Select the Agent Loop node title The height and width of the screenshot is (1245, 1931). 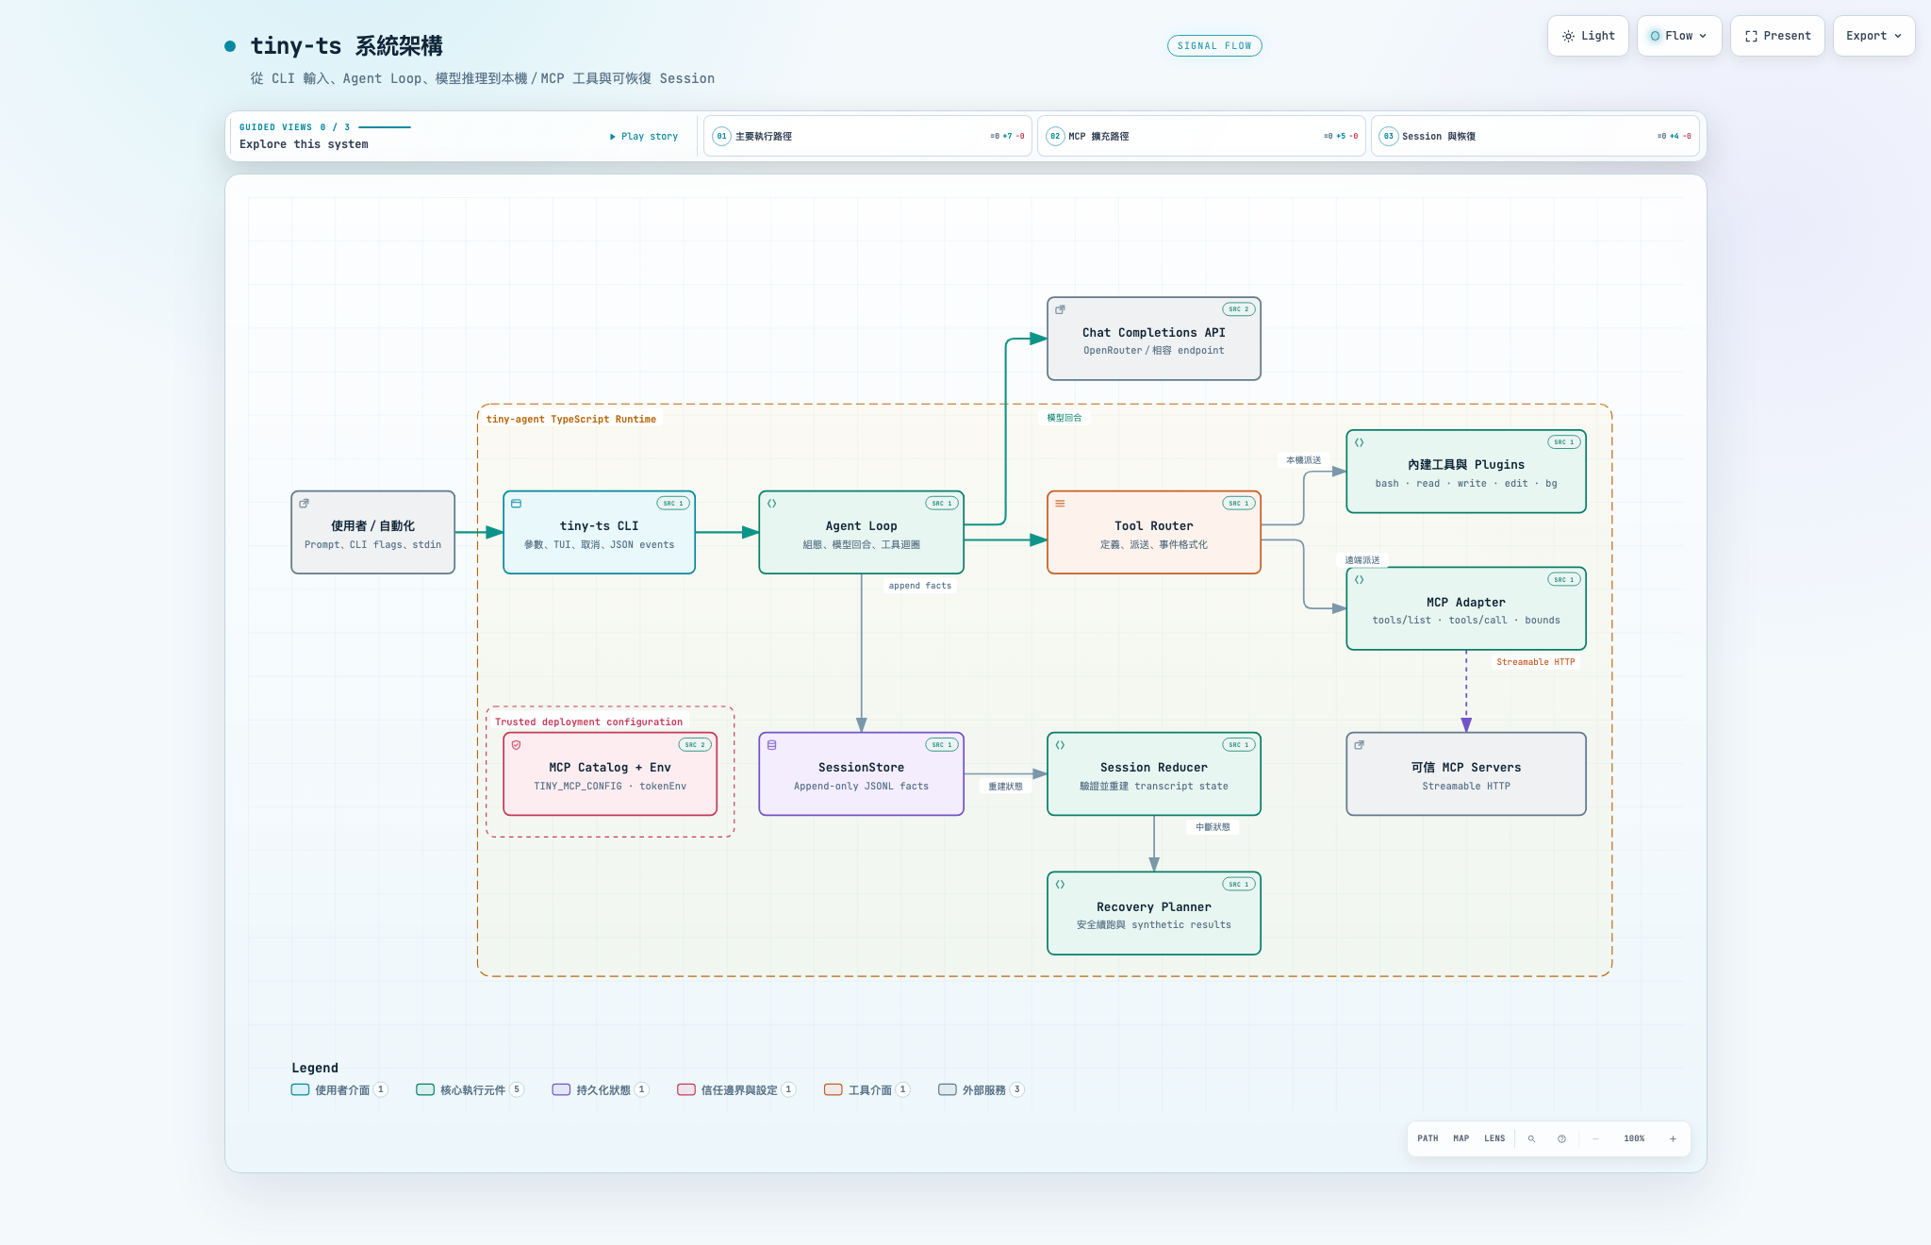(861, 526)
